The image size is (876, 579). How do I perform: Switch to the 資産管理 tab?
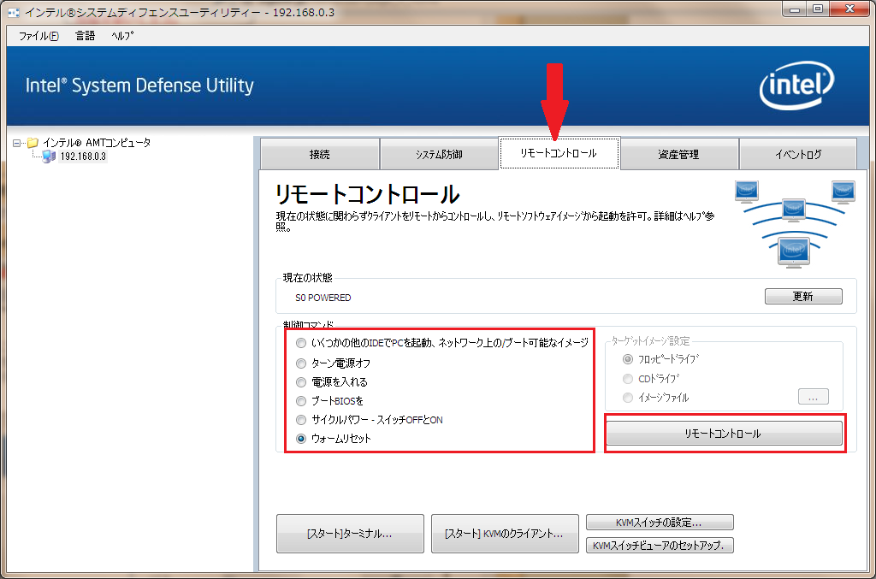tap(678, 154)
